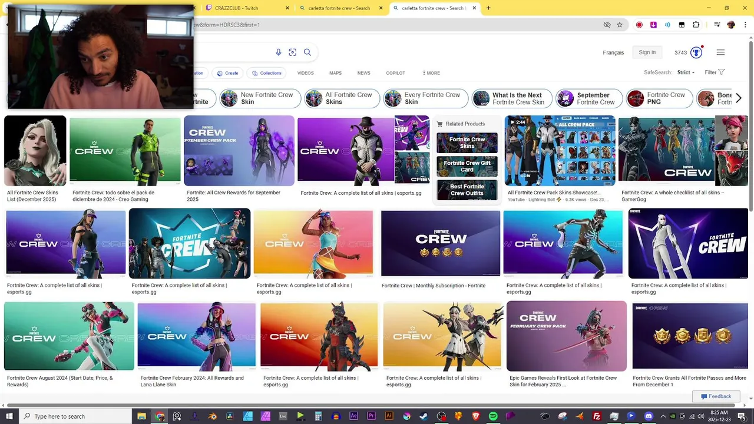Open Microsoft Rewards trophy icon
This screenshot has height=424, width=754.
coord(696,52)
